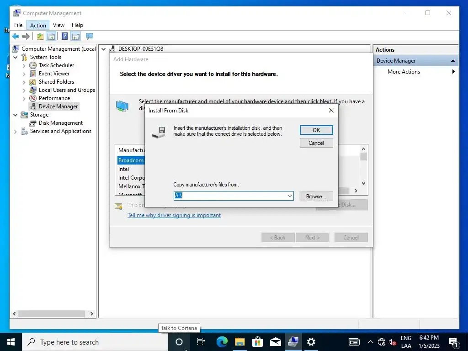
Task: Show hidden tray icons chevron
Action: [x=370, y=342]
